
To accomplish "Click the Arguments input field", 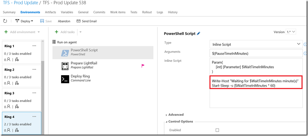I will pyautogui.click(x=256, y=53).
